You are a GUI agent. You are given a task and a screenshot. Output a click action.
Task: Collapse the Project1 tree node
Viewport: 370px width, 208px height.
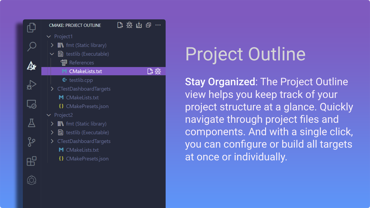(x=49, y=36)
